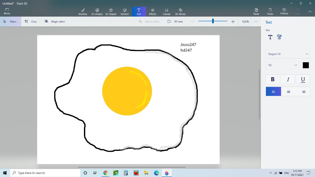Toggle 3D view
This screenshot has height=177, width=315.
pyautogui.click(x=175, y=22)
